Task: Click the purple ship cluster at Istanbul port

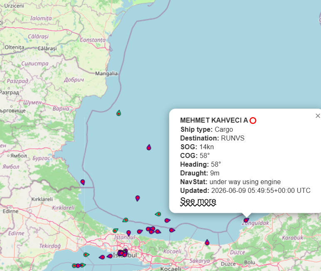Action: 123,253
